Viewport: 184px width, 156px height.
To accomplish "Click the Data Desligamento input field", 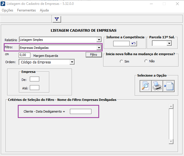I will click(81, 111).
